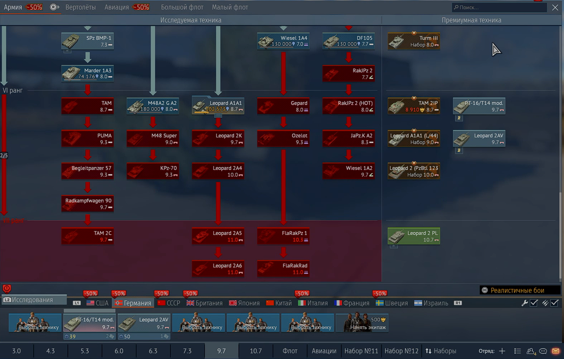
Task: Switch to the 9.7 preset
Action: (221, 351)
